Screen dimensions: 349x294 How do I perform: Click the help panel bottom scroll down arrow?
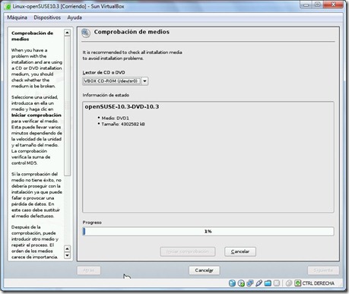pos(67,255)
